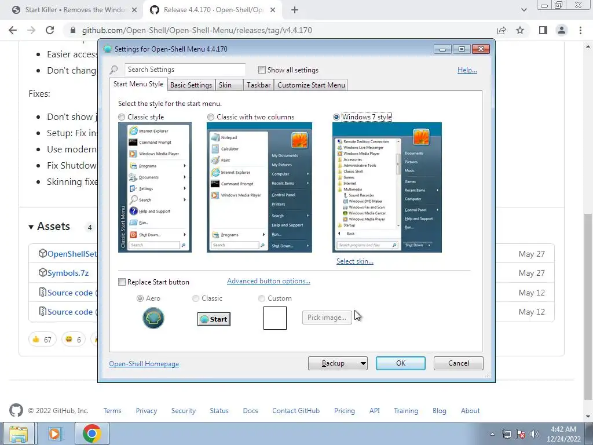Check the Replace Start button option
Screen dimensions: 593x445
pyautogui.click(x=122, y=282)
